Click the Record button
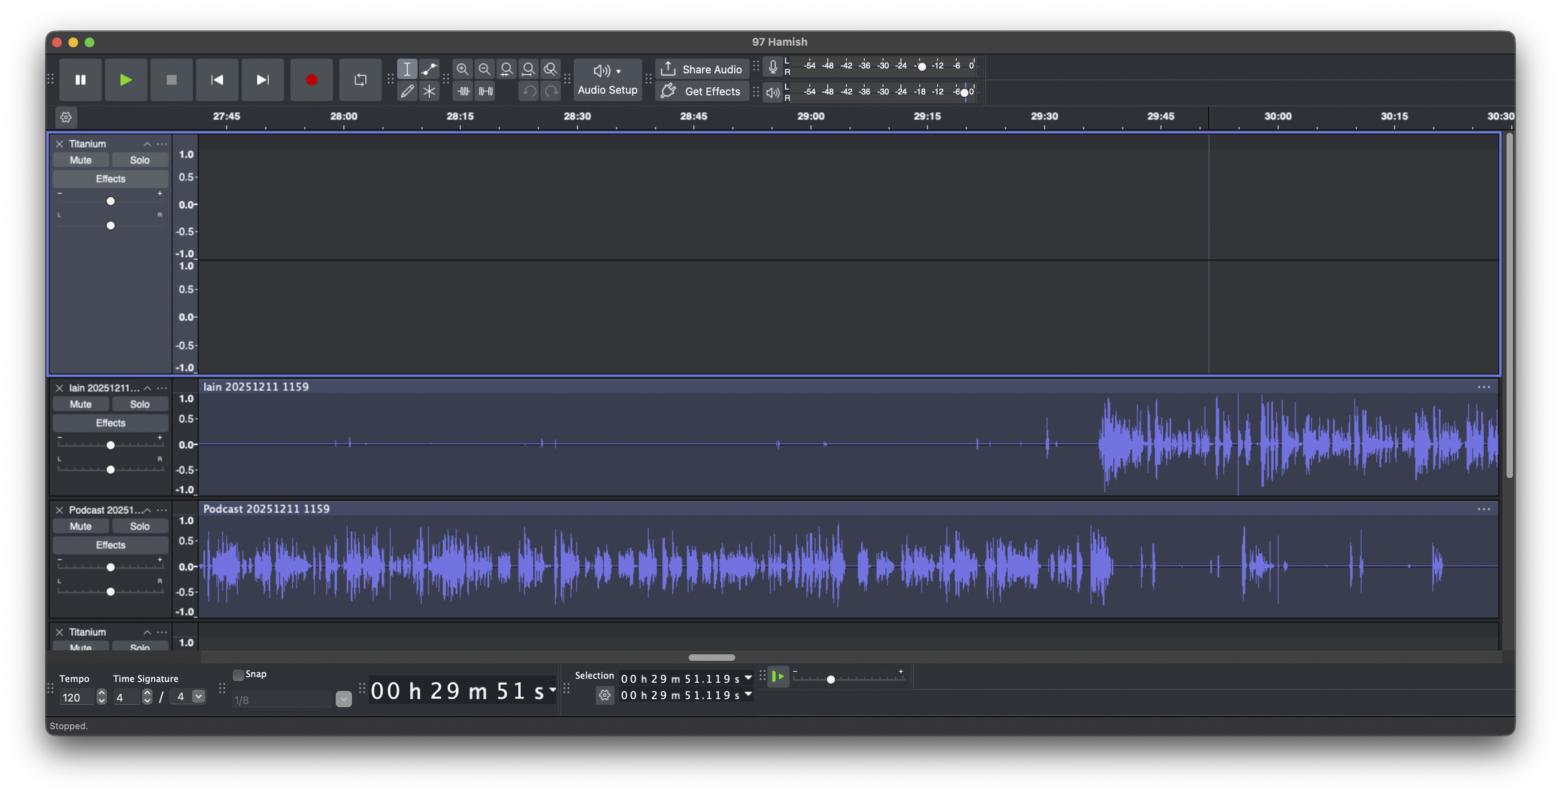1561x796 pixels. tap(311, 80)
